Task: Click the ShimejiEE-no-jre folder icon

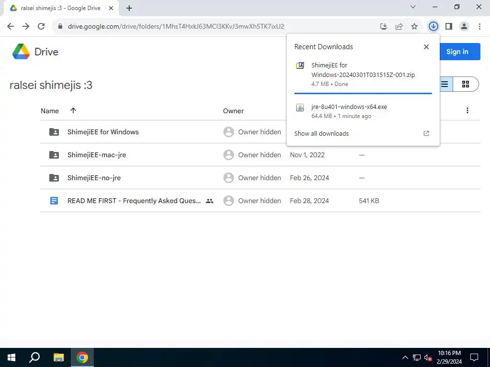Action: click(54, 178)
